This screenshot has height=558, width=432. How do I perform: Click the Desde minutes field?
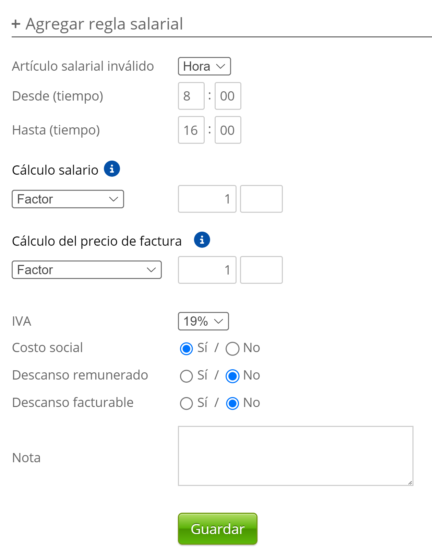pos(228,96)
